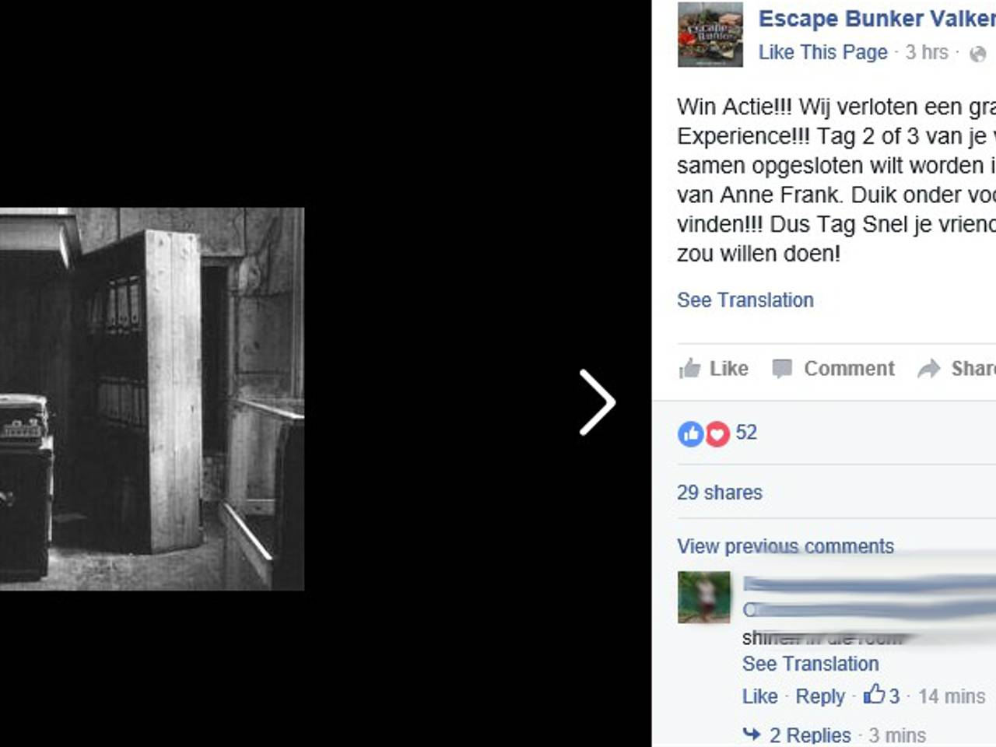Viewport: 996px width, 747px height.
Task: Click Reply on the comment
Action: tap(820, 696)
